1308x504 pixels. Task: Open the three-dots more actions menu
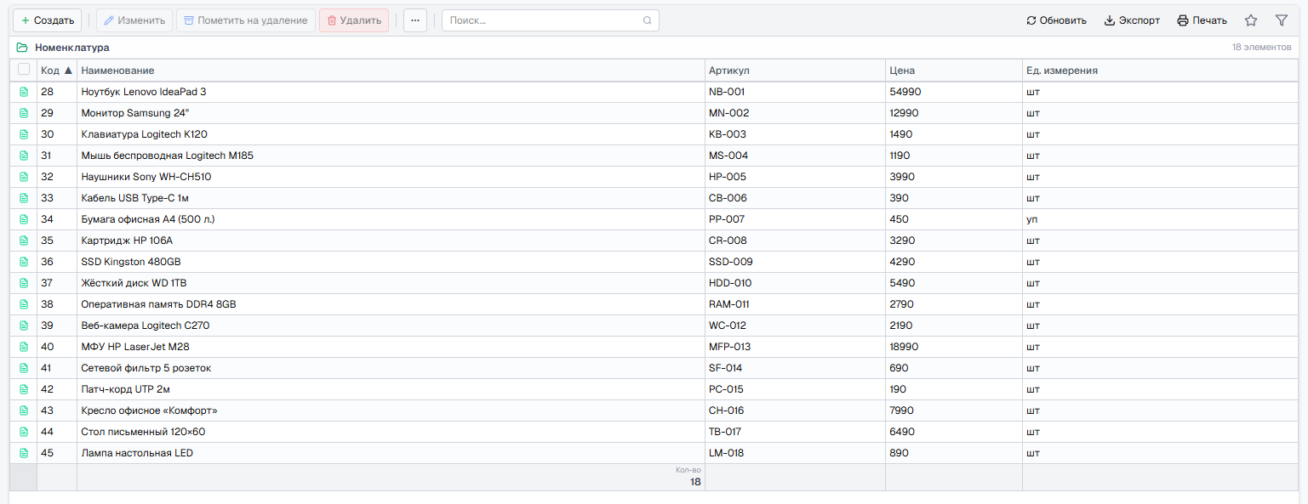click(x=415, y=20)
